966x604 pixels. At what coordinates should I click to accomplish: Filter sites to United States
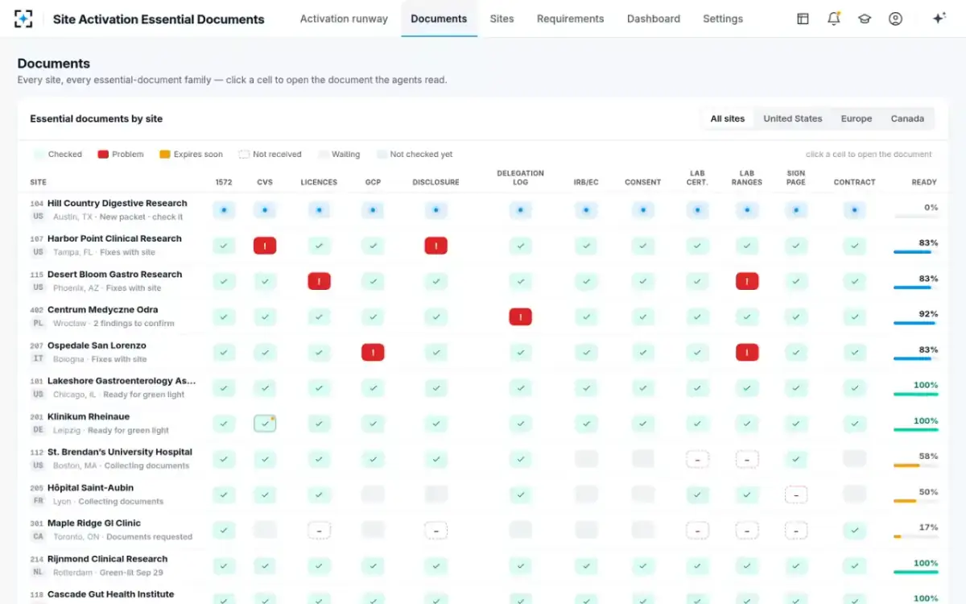click(793, 118)
